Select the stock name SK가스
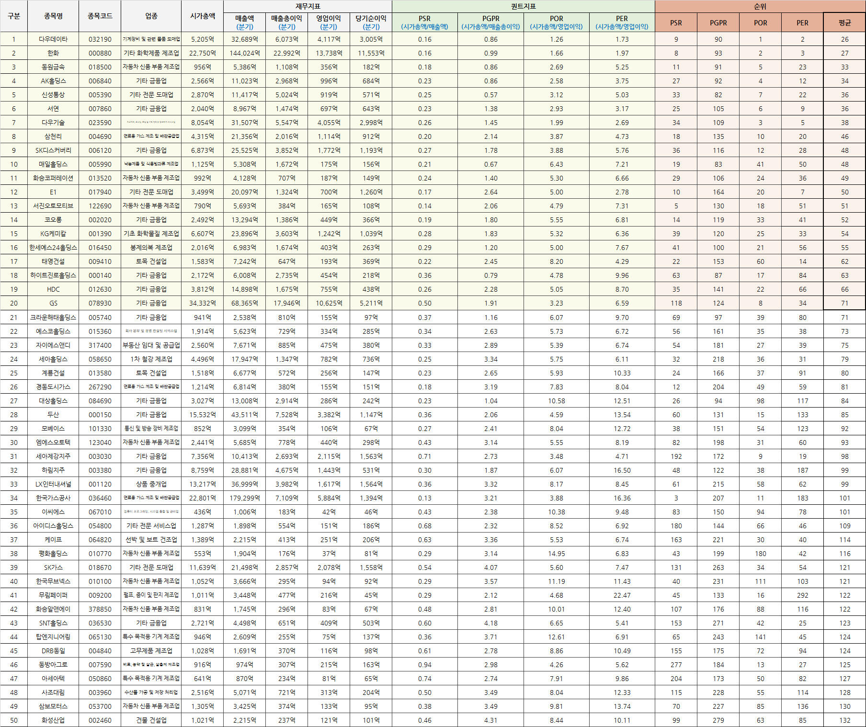The width and height of the screenshot is (866, 727). (x=53, y=568)
